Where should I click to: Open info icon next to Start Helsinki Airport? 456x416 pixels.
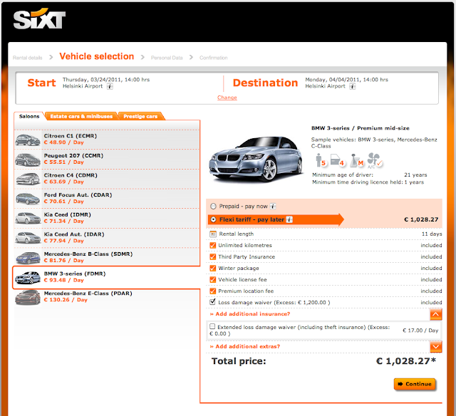tap(110, 86)
